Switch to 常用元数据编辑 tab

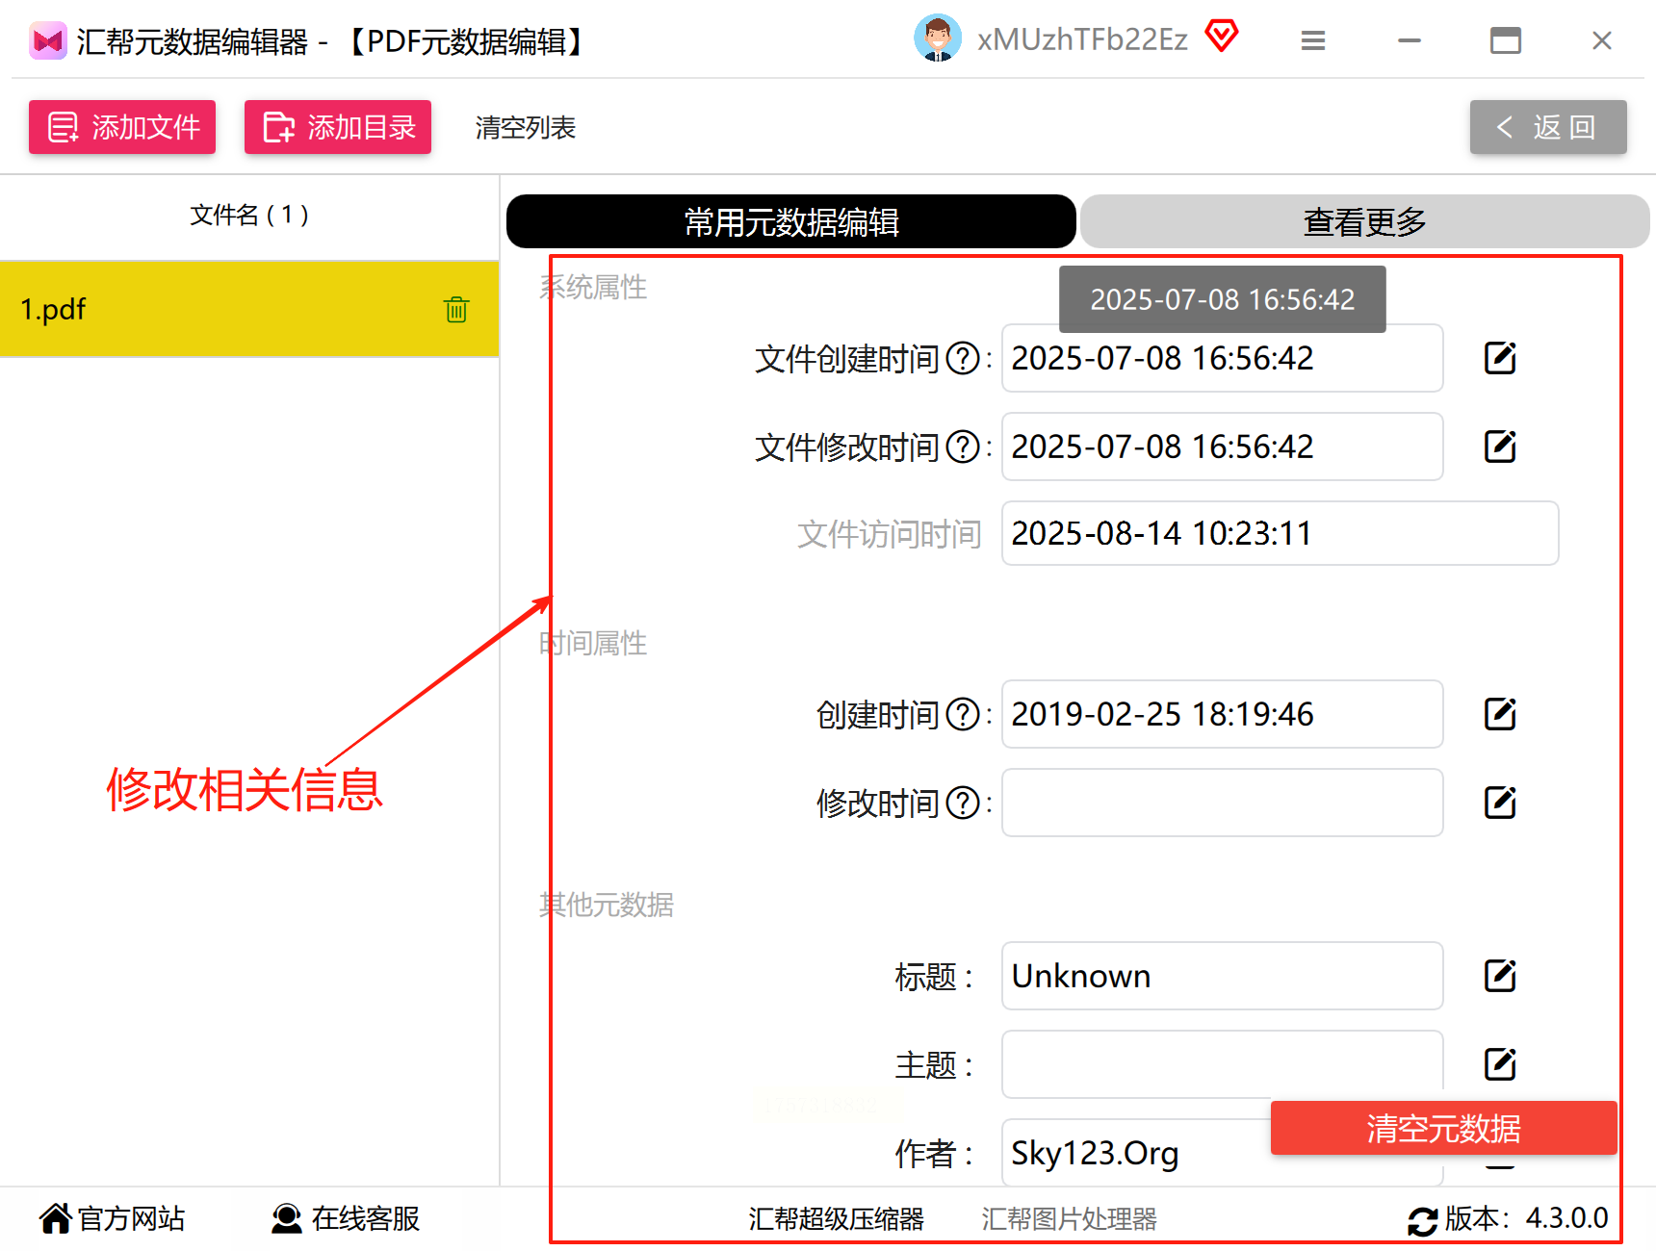pos(790,221)
